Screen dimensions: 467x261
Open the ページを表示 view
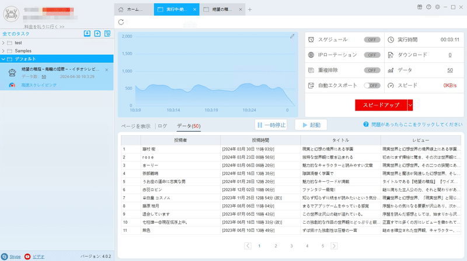point(135,126)
